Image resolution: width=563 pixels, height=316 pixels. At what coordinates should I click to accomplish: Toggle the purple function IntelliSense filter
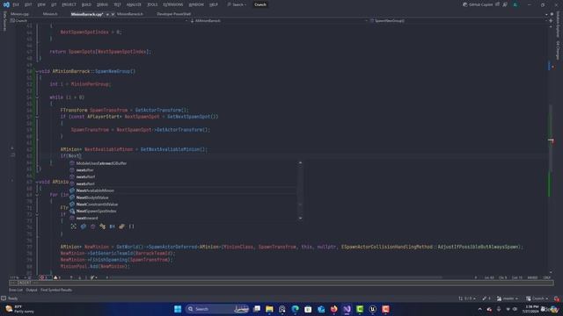[x=93, y=226]
